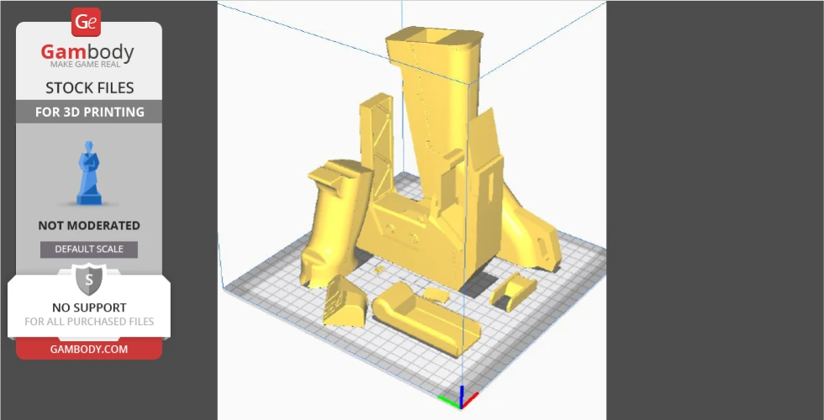Click the red Ge logo icon
The image size is (824, 420).
pos(86,22)
